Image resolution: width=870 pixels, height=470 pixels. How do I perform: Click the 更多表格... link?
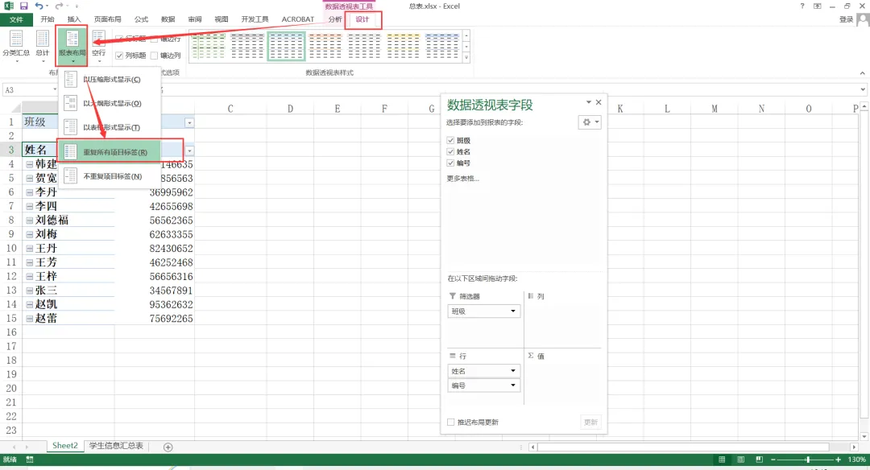click(x=462, y=179)
